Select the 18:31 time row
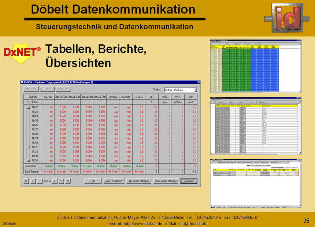 [114, 147]
